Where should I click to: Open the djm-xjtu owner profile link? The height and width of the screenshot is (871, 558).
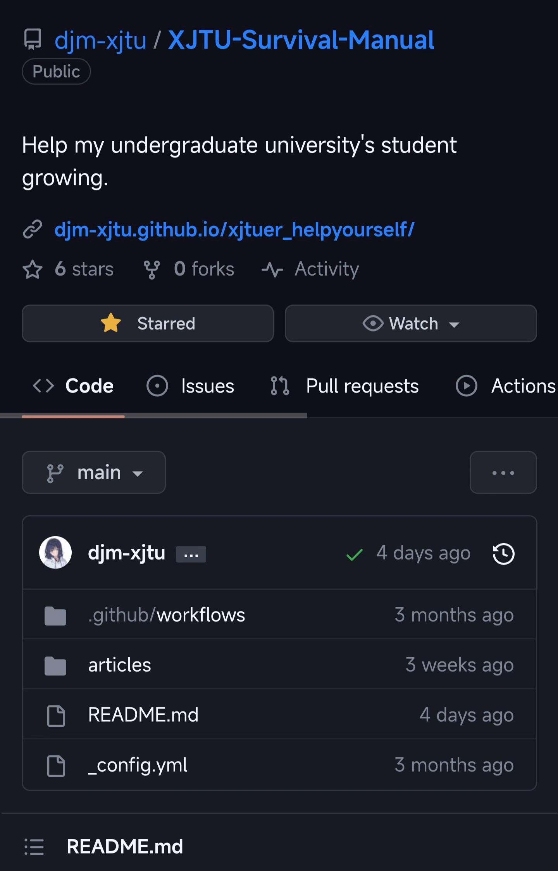point(100,40)
